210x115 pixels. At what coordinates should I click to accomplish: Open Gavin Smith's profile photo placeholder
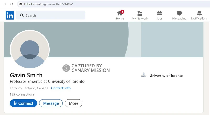click(30, 49)
